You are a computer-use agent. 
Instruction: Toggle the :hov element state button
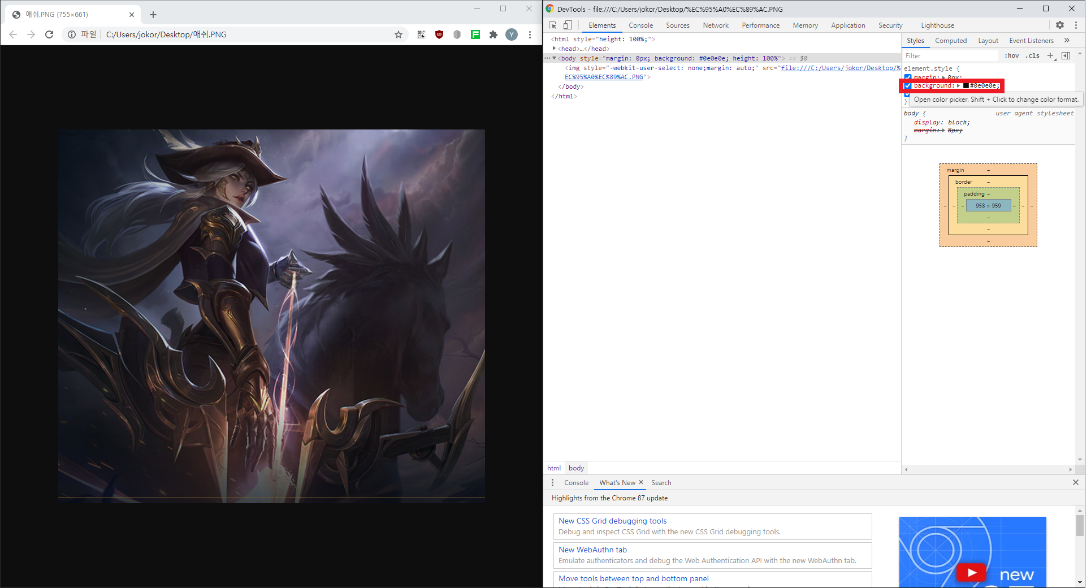[x=1012, y=55]
